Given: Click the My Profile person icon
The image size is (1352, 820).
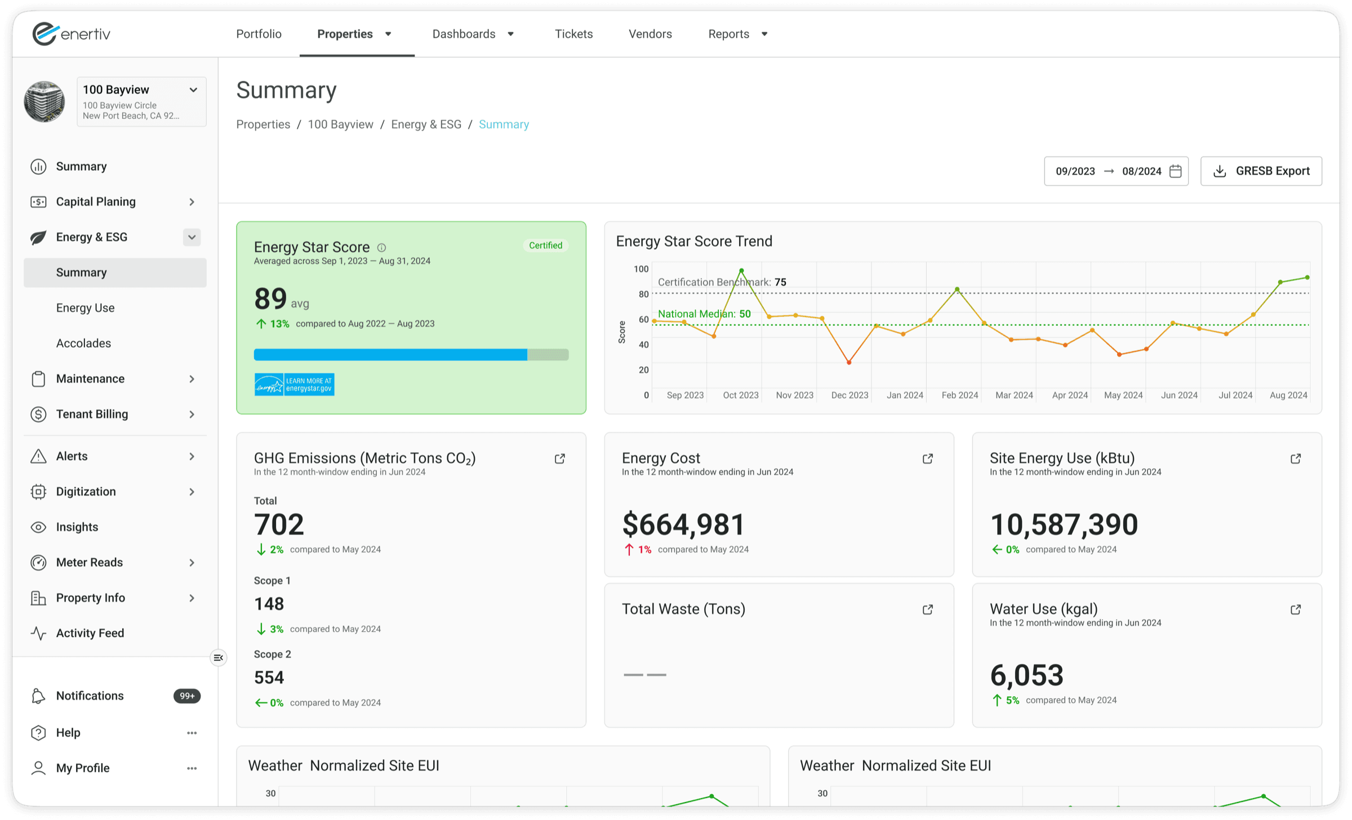Looking at the screenshot, I should point(38,768).
